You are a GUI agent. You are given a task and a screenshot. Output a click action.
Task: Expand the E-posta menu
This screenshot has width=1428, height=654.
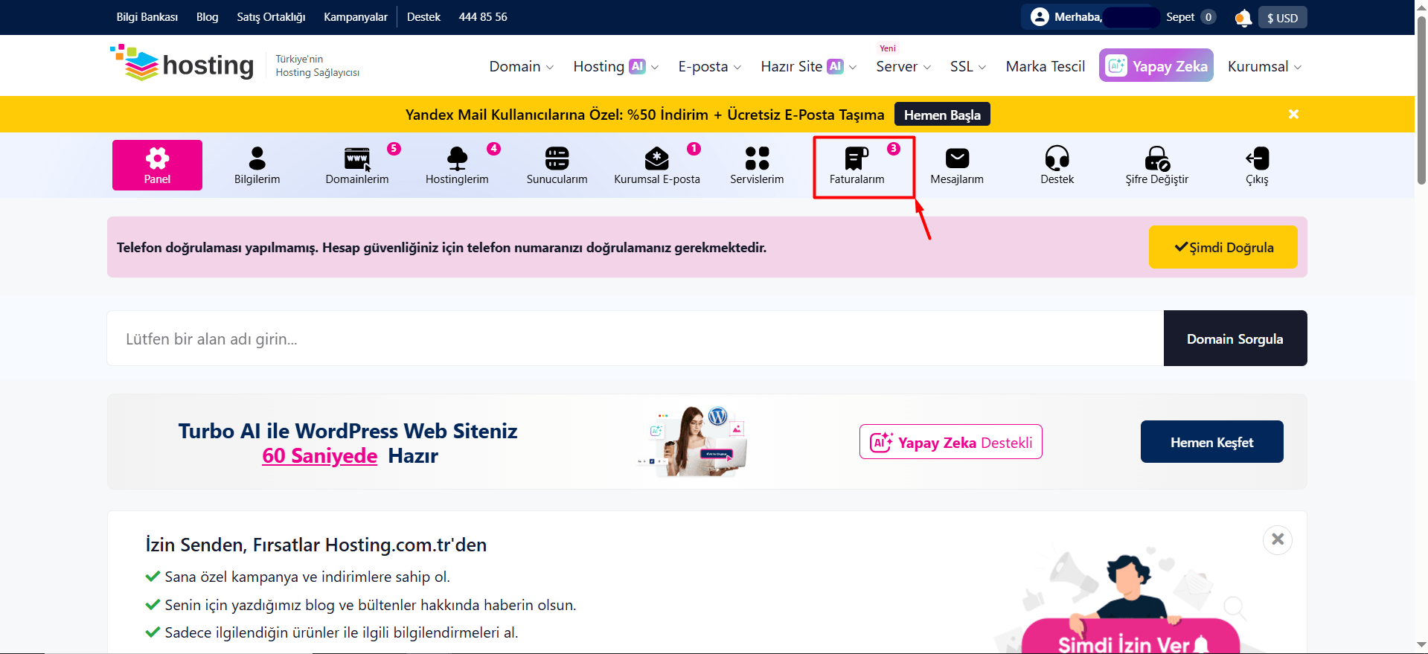click(x=709, y=66)
